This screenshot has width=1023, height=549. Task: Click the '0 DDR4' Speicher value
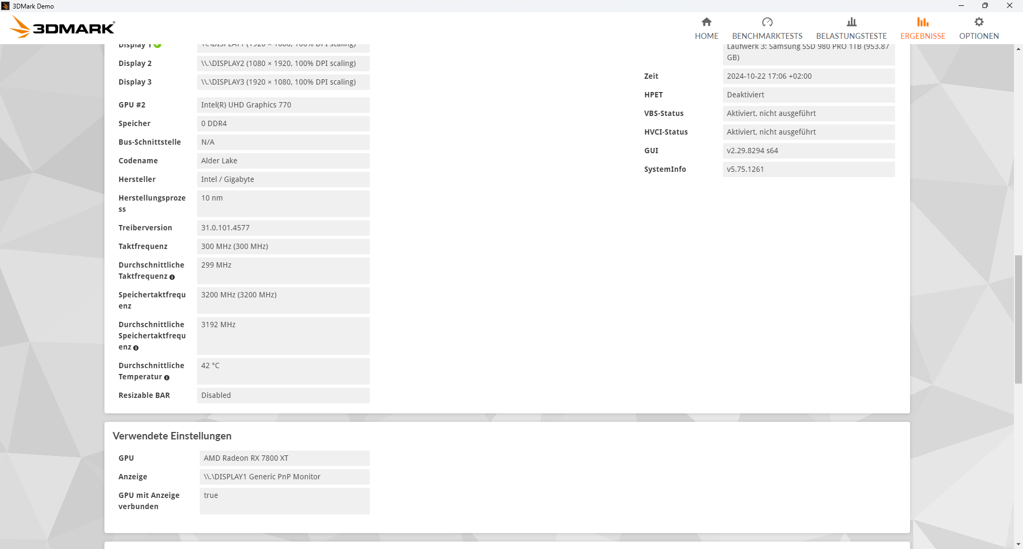click(283, 123)
